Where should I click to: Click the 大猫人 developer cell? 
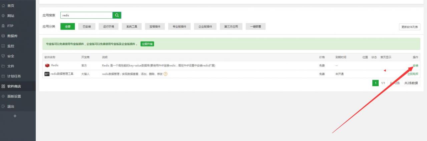85,74
